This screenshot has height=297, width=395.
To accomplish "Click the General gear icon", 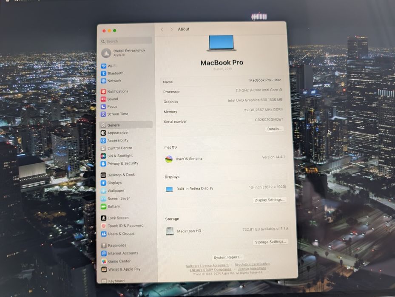I will 103,125.
